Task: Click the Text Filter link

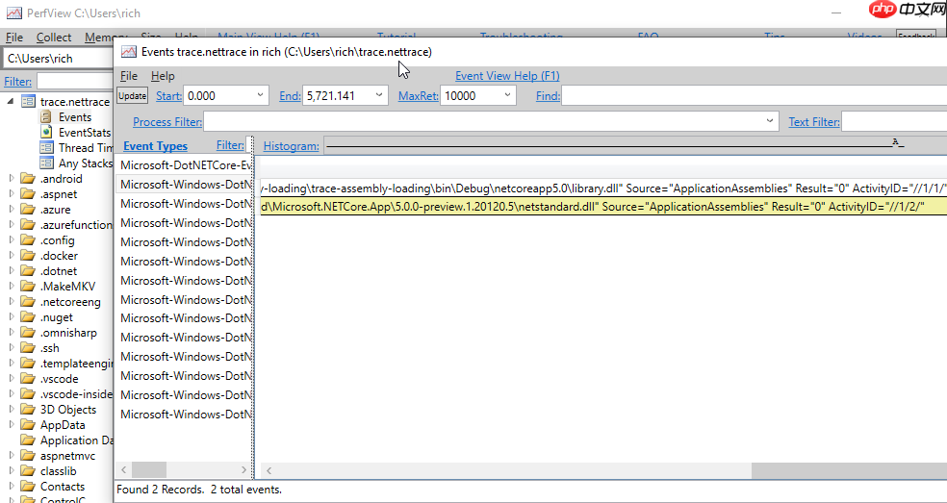Action: [x=813, y=121]
